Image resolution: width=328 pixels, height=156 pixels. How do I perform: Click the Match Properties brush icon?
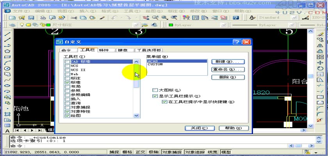coord(102,18)
